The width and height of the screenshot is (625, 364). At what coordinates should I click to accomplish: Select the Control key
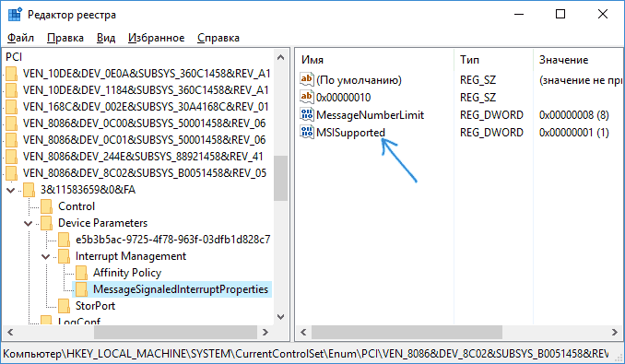pyautogui.click(x=77, y=206)
